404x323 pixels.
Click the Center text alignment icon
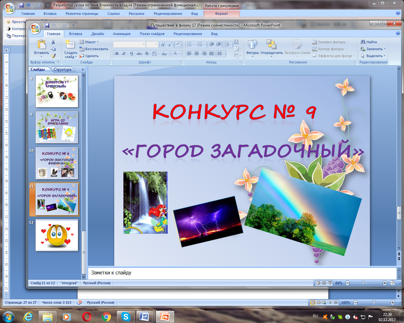tap(197, 53)
